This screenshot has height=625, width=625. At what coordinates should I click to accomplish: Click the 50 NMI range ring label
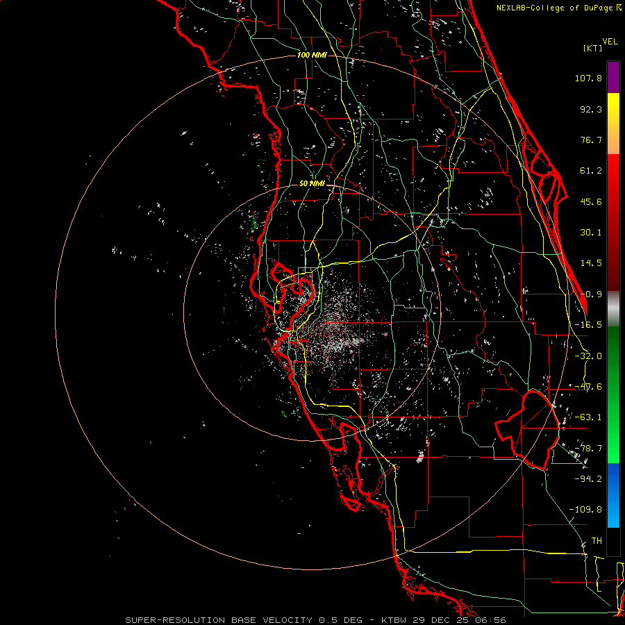click(x=312, y=184)
